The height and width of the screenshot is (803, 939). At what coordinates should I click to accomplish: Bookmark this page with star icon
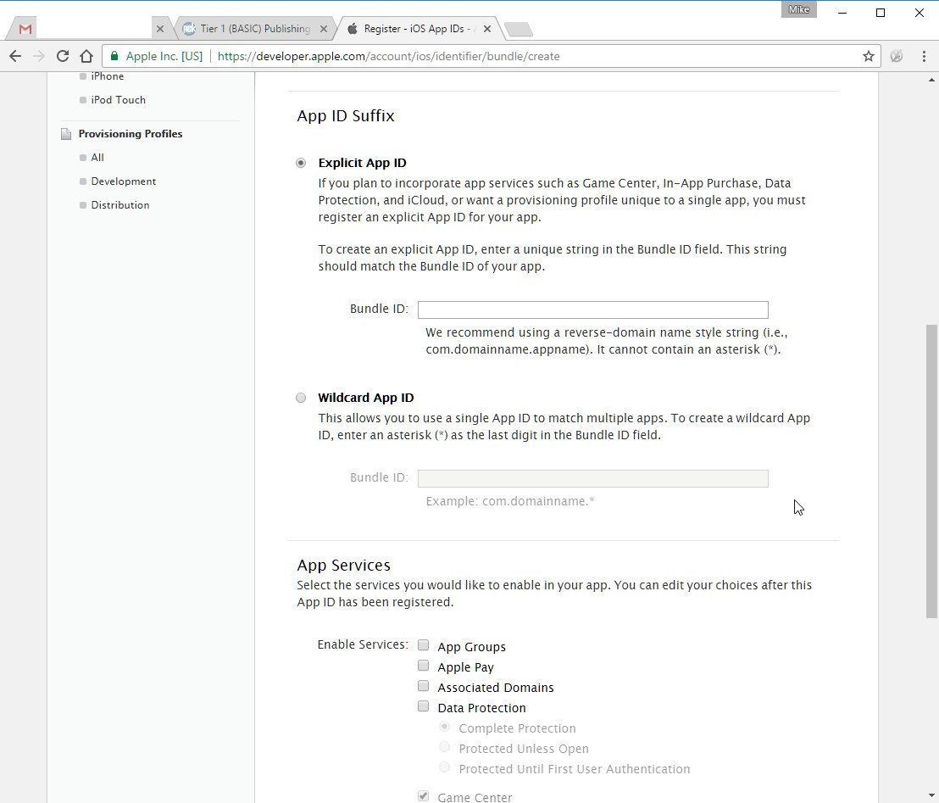(869, 56)
